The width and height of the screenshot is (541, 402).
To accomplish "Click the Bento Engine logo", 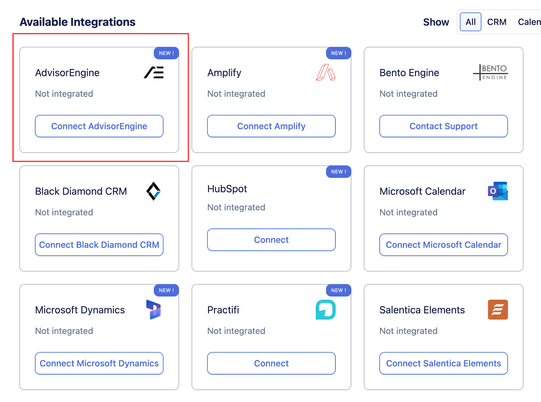I will [490, 72].
